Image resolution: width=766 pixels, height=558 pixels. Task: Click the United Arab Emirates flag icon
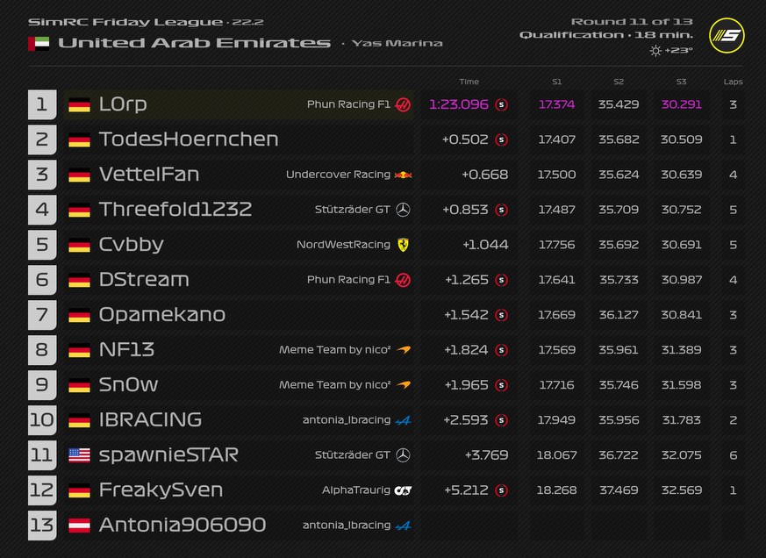pos(38,43)
